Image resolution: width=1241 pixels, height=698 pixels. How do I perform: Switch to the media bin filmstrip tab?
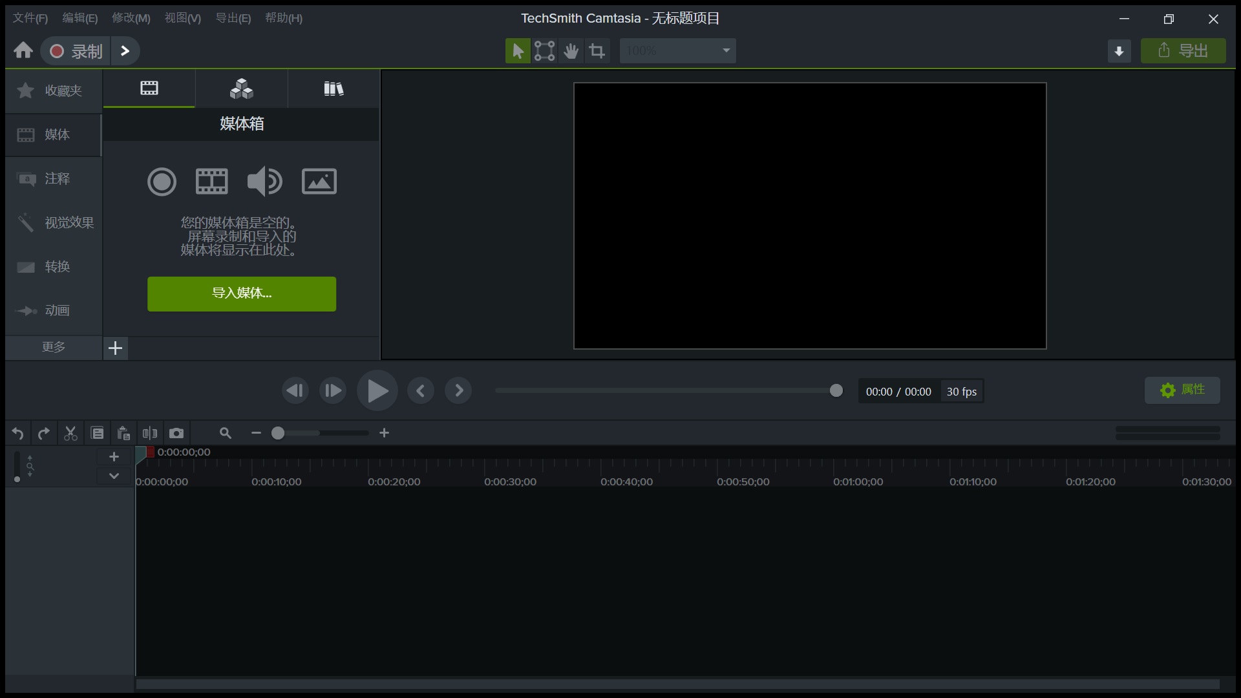149,89
